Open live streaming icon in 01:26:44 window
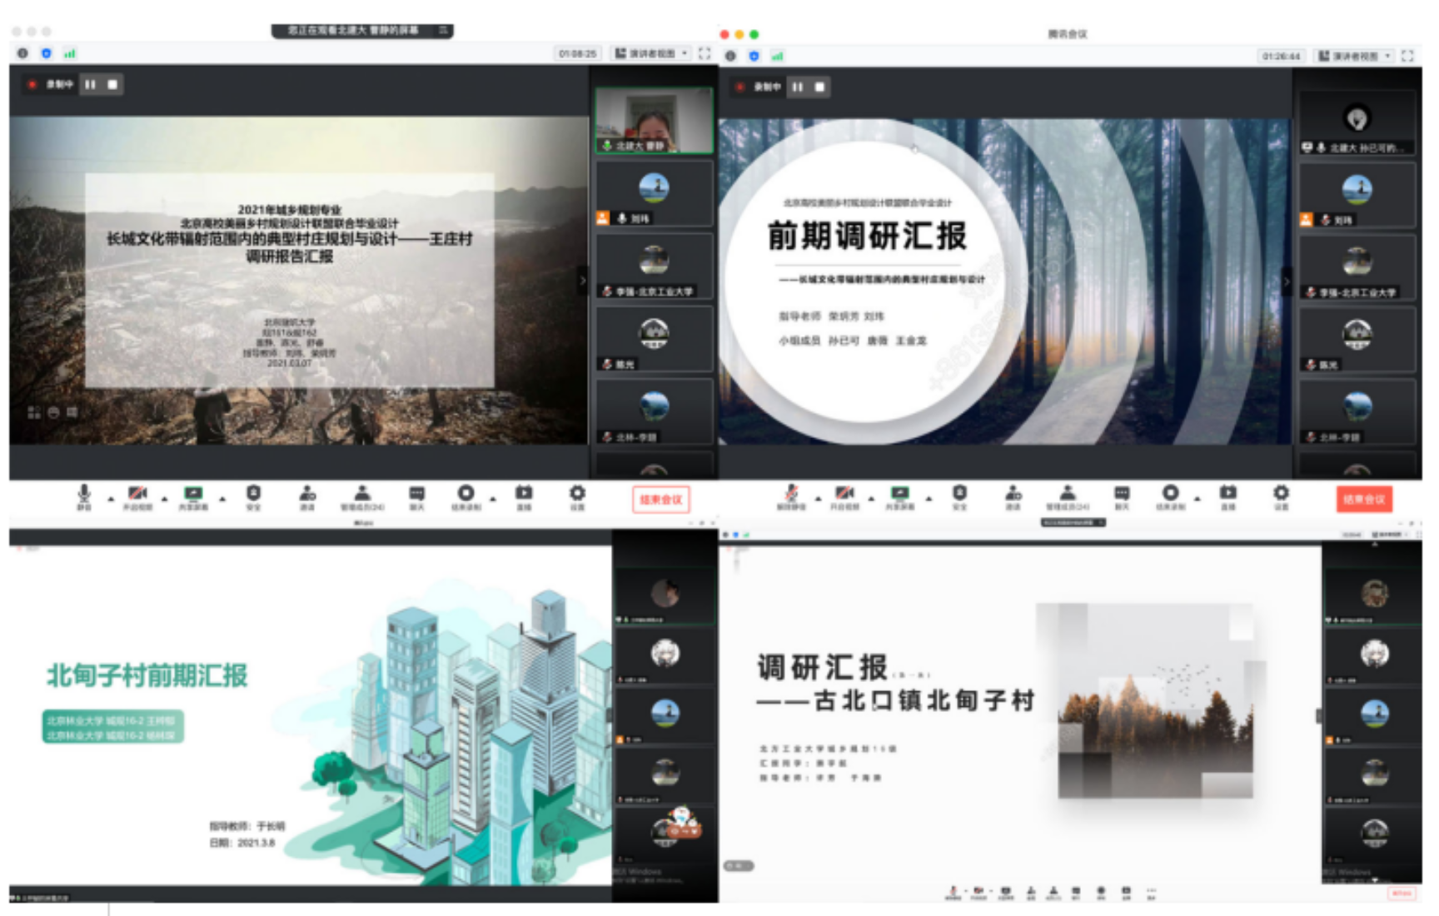Screen dimensions: 1439x916 [1227, 496]
